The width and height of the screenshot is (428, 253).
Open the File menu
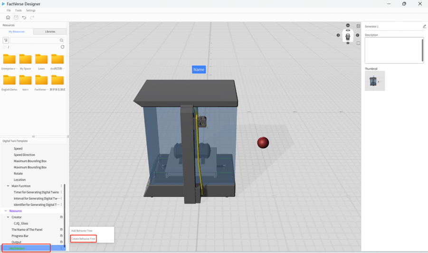coord(9,10)
